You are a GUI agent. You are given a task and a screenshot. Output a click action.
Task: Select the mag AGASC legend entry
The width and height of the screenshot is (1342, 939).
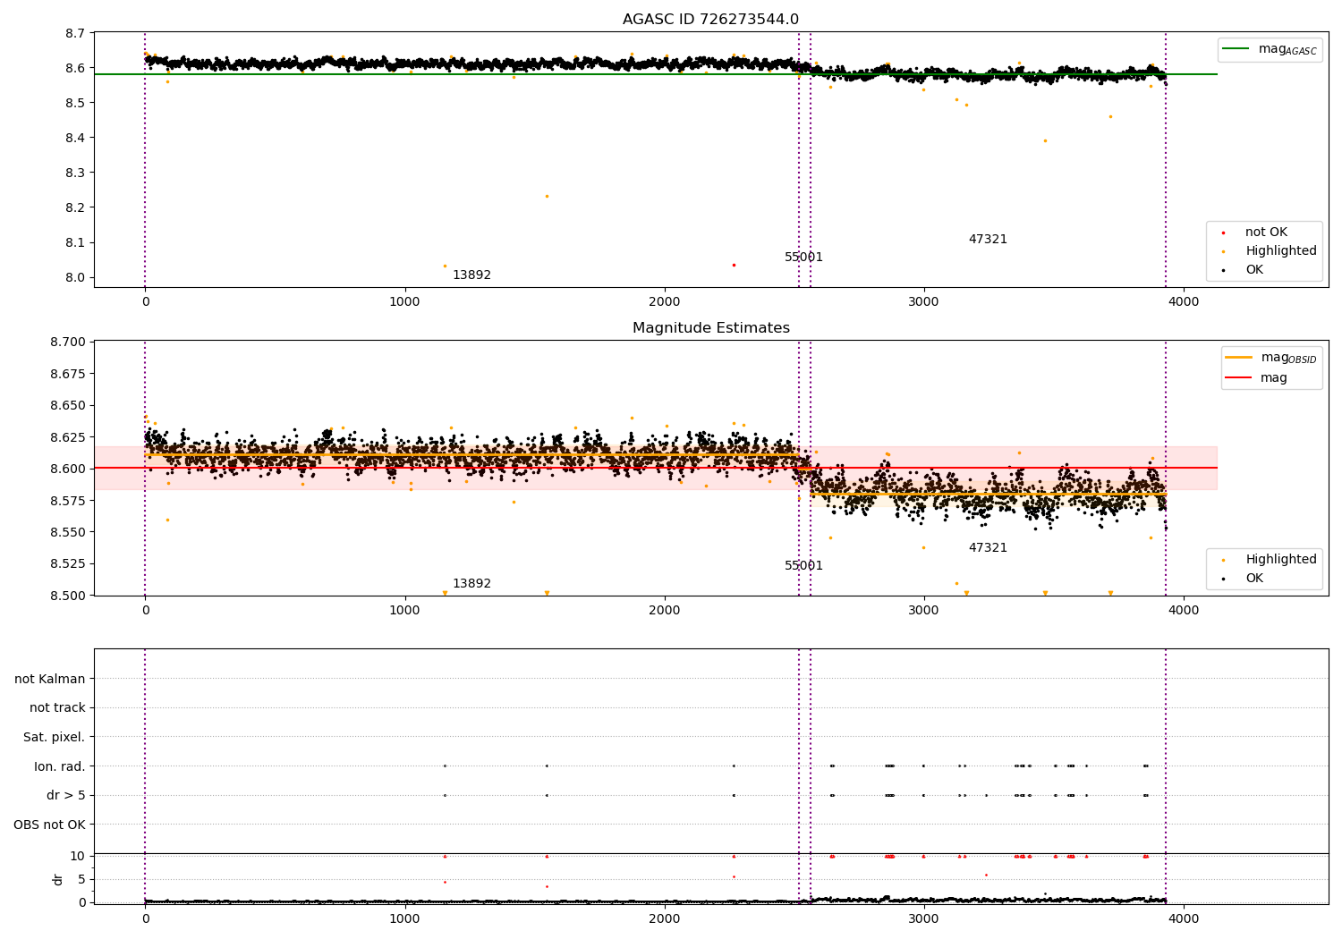click(x=1270, y=49)
